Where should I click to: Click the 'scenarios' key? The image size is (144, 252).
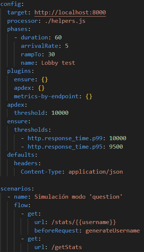point(15,189)
